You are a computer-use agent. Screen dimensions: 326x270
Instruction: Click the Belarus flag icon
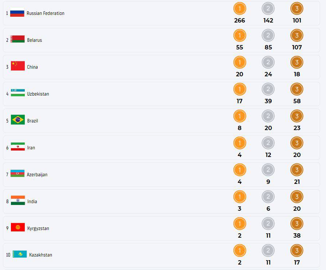click(x=17, y=39)
